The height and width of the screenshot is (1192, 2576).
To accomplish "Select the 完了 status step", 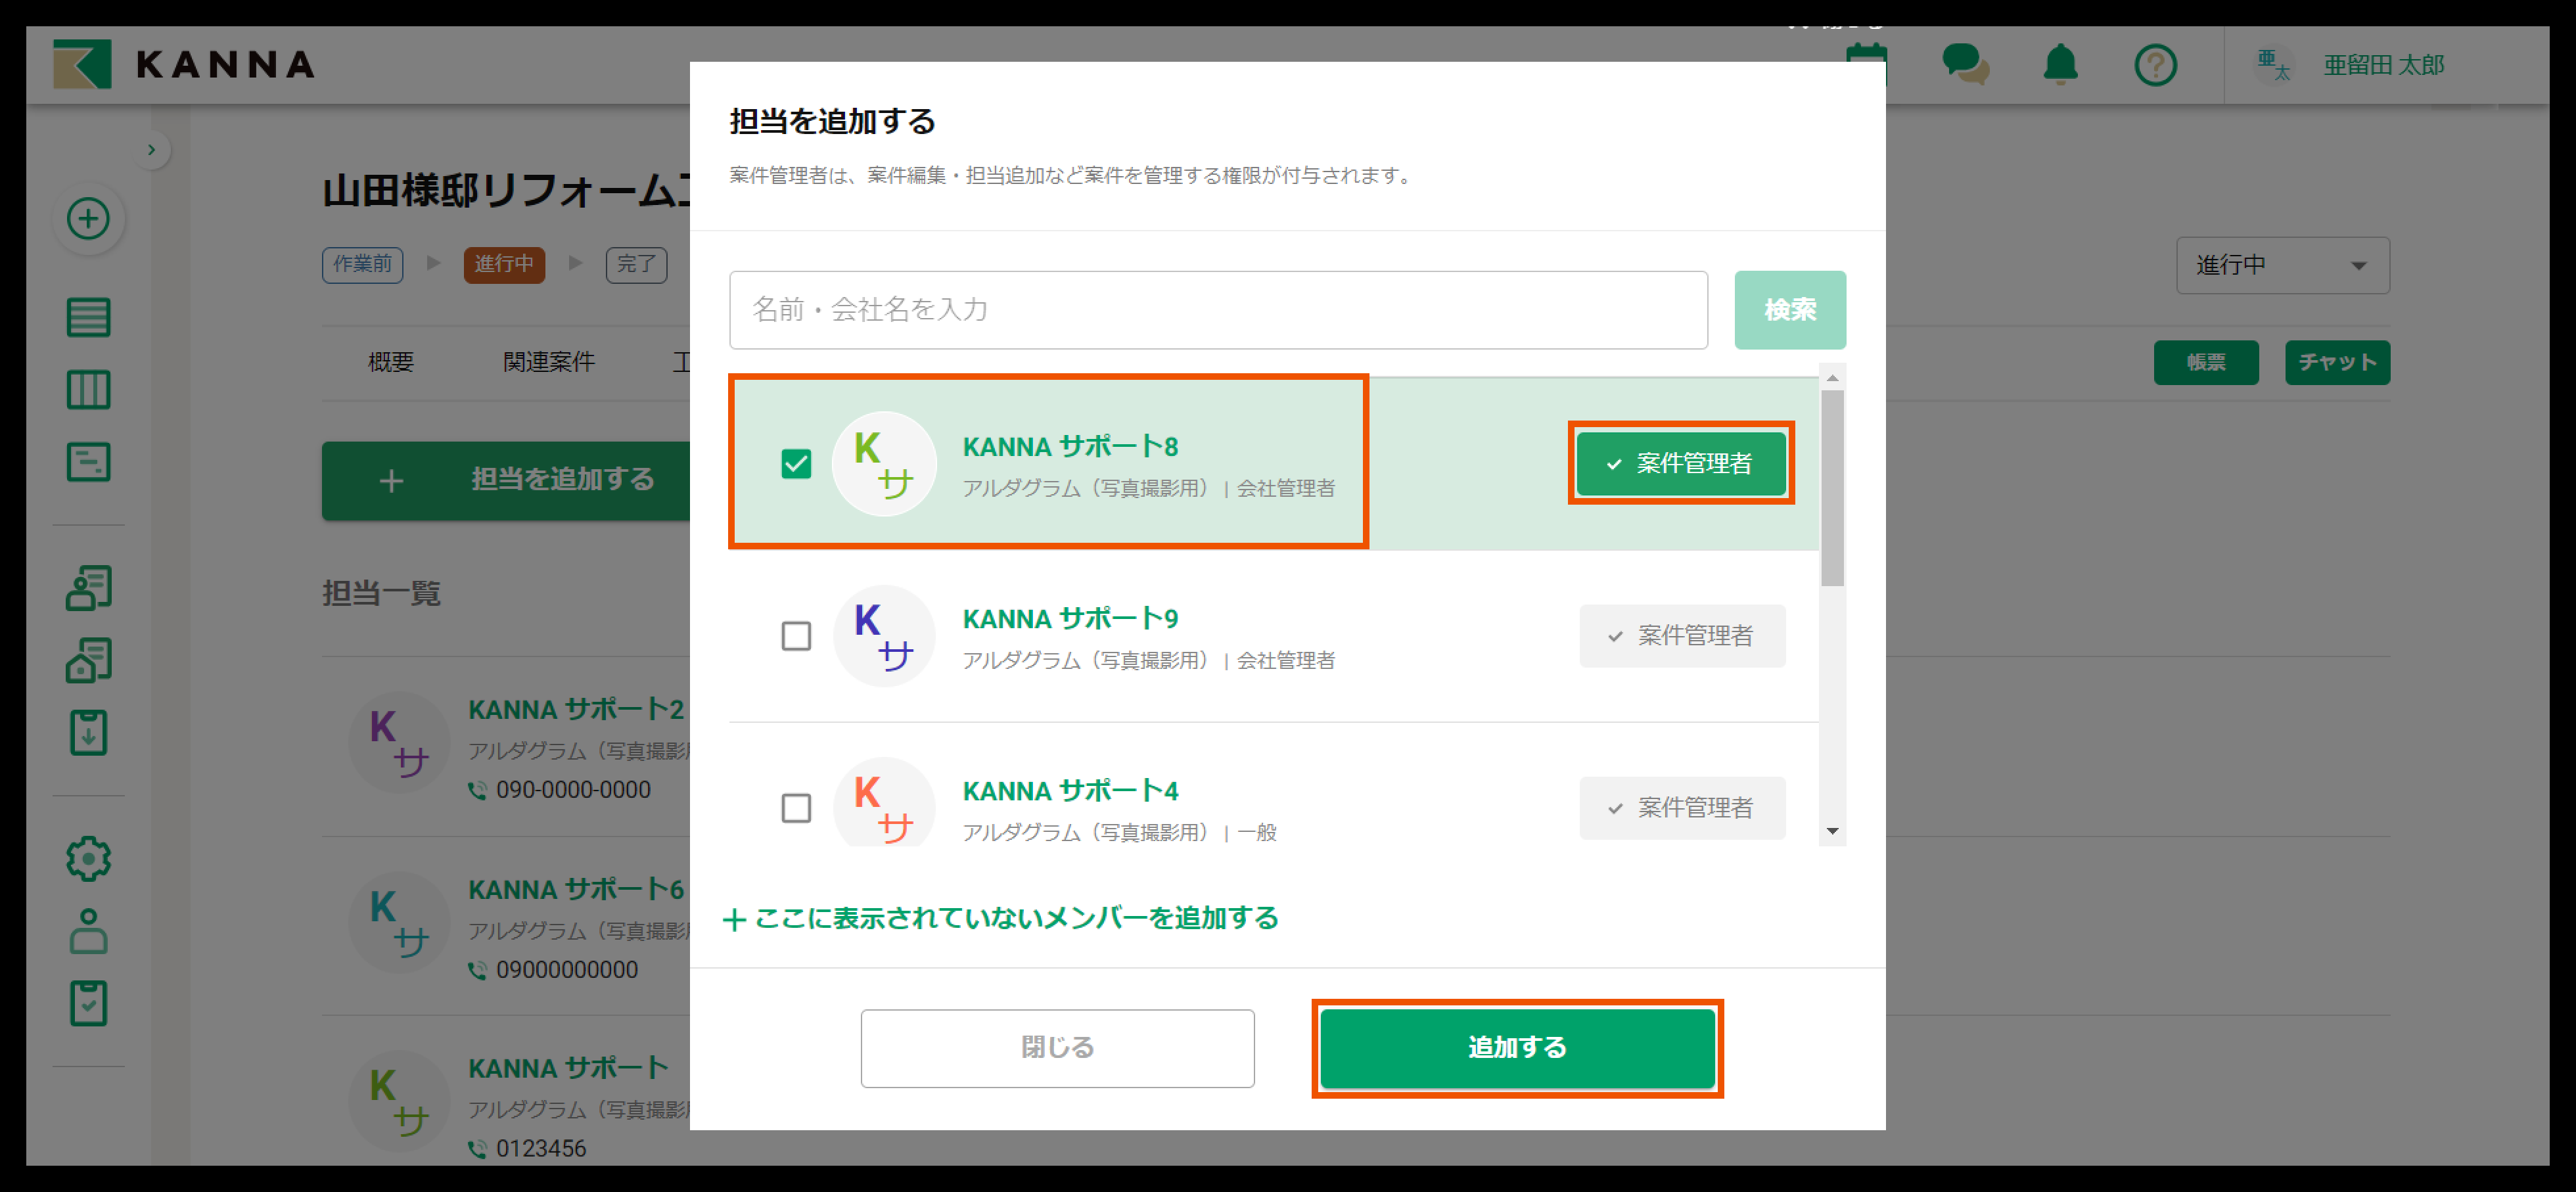I will (636, 264).
